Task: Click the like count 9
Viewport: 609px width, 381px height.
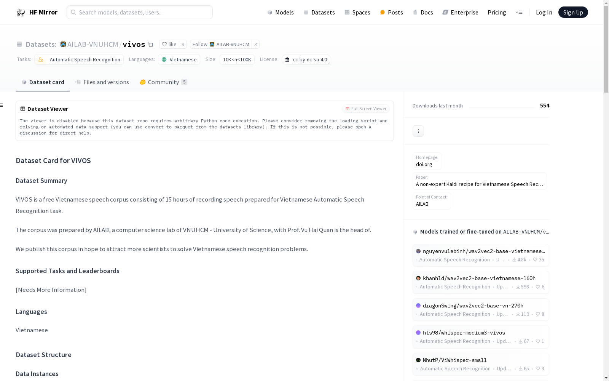Action: point(183,44)
